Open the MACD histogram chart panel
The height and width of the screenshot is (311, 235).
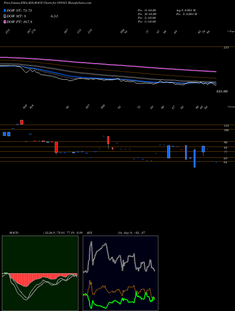pos(40,273)
